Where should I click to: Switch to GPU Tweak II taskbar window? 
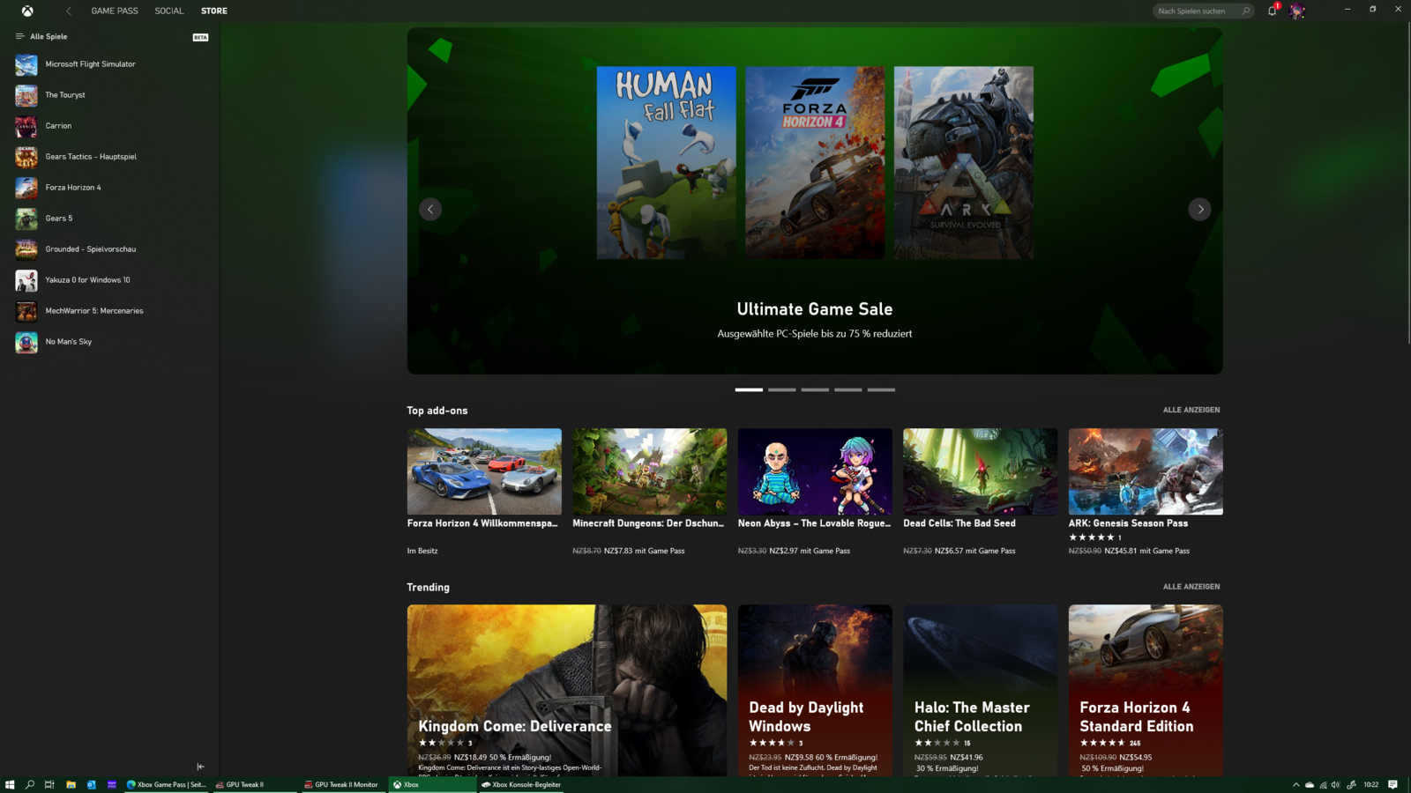pos(256,784)
